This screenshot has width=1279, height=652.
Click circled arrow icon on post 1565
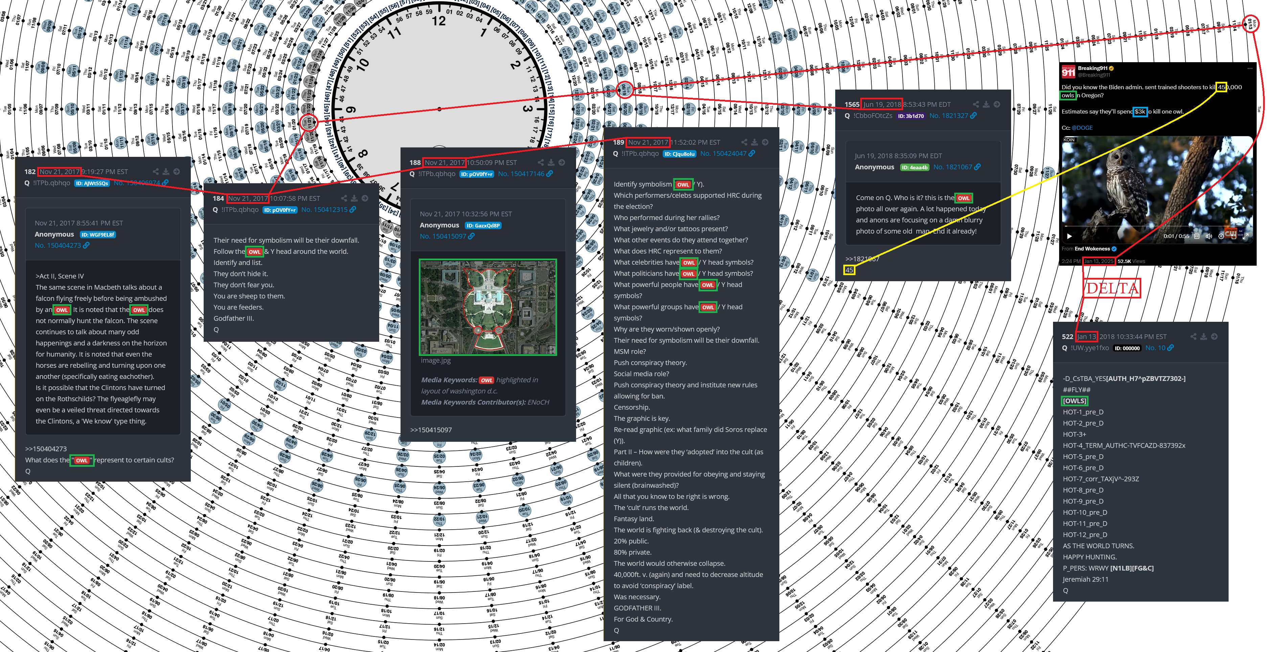point(997,104)
